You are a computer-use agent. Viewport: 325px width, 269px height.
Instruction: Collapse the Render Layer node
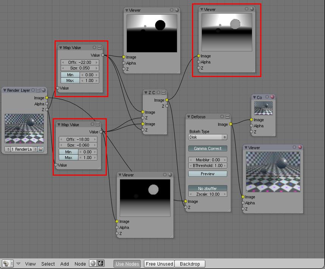pos(5,90)
